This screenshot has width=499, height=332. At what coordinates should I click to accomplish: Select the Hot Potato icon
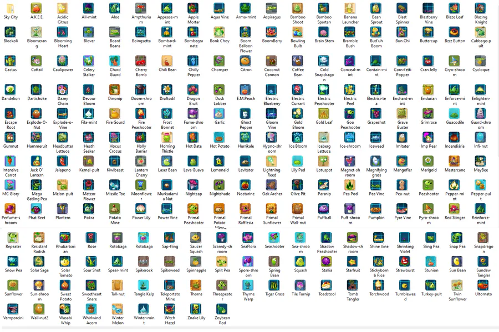pyautogui.click(x=219, y=137)
